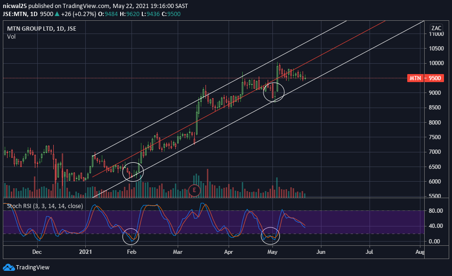452x276 pixels.
Task: Click the 8000 price axis label
Action: [x=435, y=122]
